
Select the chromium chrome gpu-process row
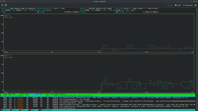(x=98, y=101)
